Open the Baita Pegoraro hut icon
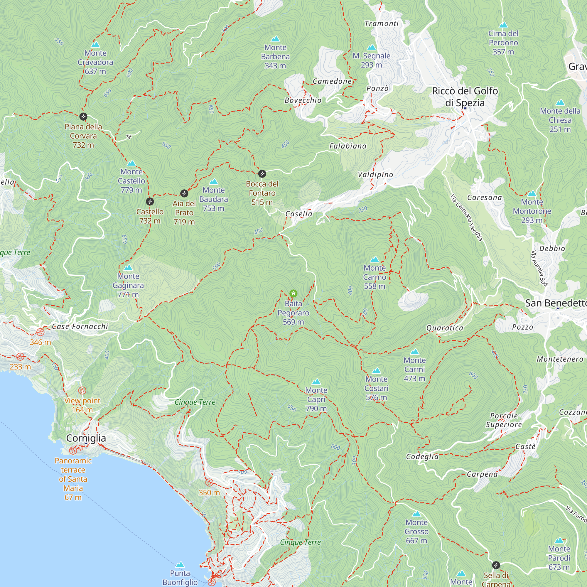 pos(293,293)
